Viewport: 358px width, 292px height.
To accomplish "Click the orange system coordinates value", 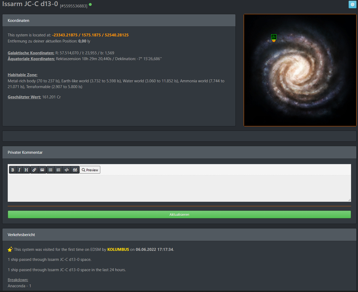I will click(90, 35).
